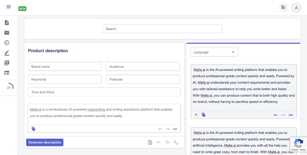The width and height of the screenshot is (307, 155).
Task: Open the Language dropdown
Action: [x=214, y=52]
